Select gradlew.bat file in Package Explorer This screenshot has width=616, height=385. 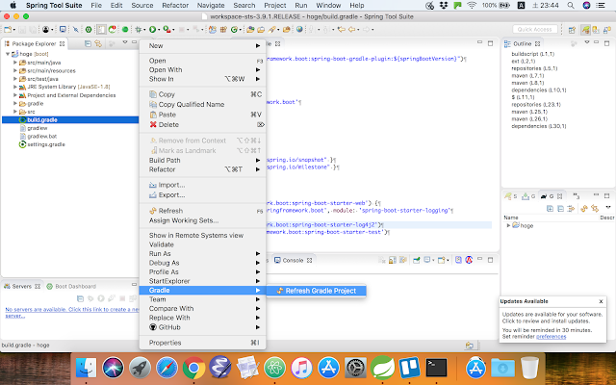click(42, 137)
